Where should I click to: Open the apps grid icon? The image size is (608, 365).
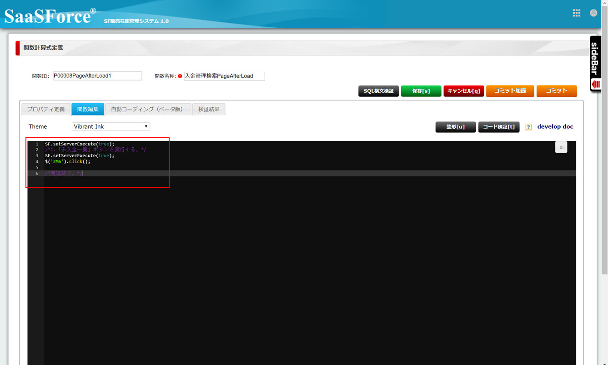pos(576,13)
